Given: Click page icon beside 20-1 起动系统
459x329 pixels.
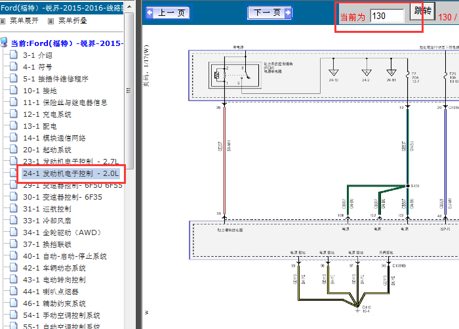Looking at the screenshot, I should pyautogui.click(x=14, y=149).
